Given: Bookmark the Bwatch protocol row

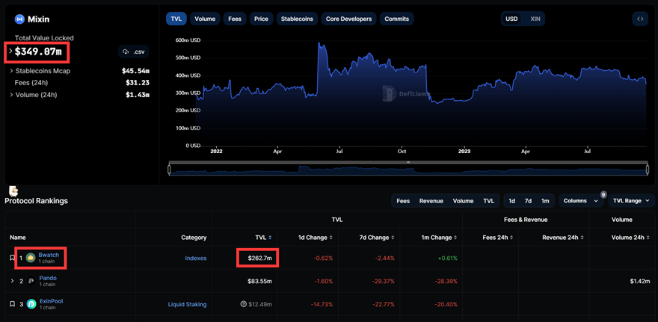Looking at the screenshot, I should [x=12, y=258].
